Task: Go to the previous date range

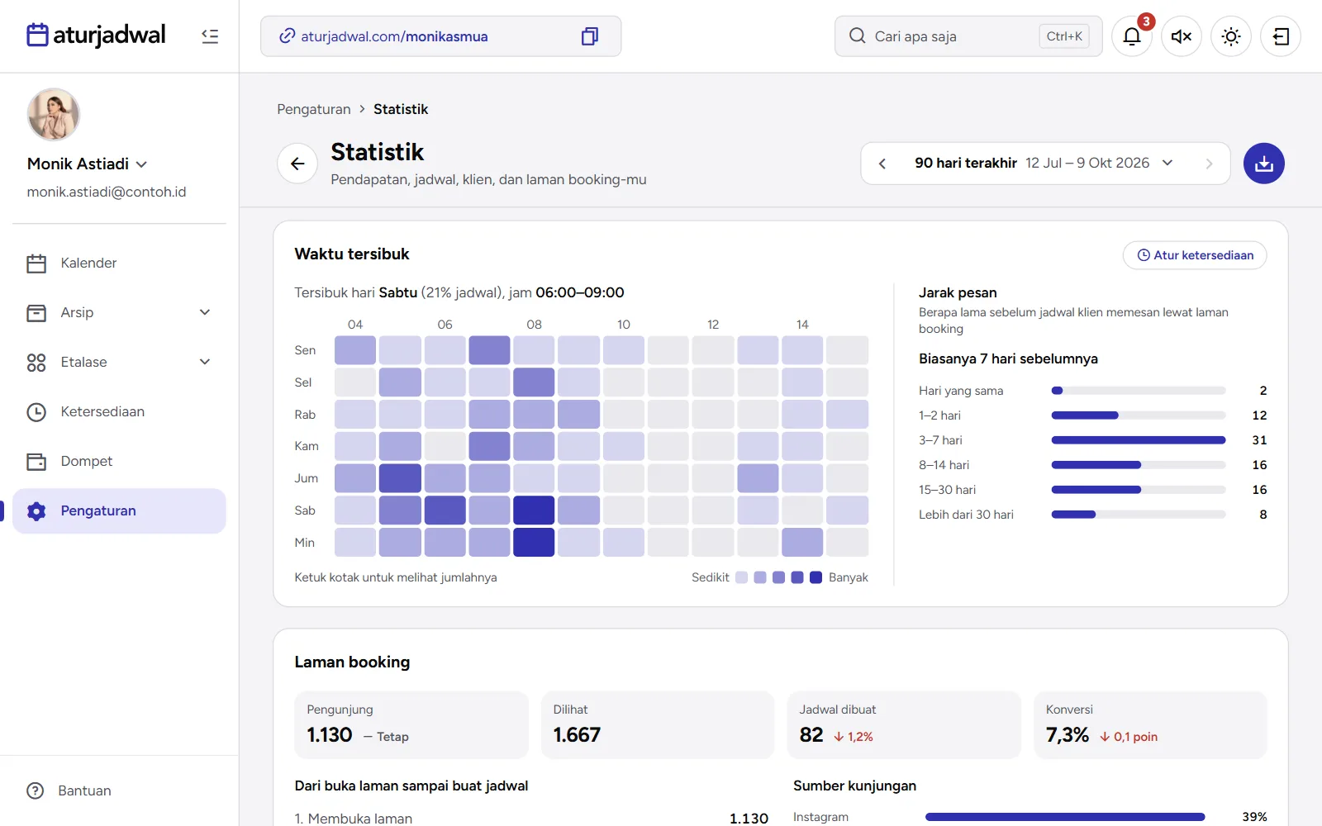Action: (x=882, y=164)
